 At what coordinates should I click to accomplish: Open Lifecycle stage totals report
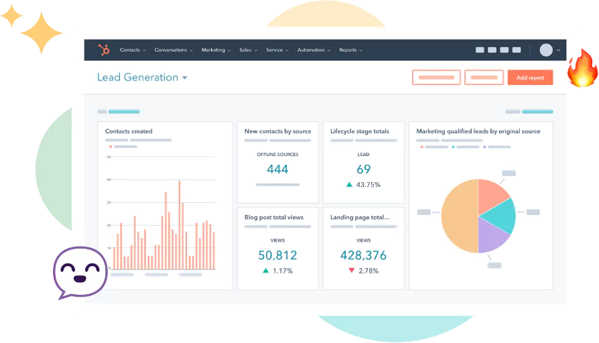(x=360, y=131)
